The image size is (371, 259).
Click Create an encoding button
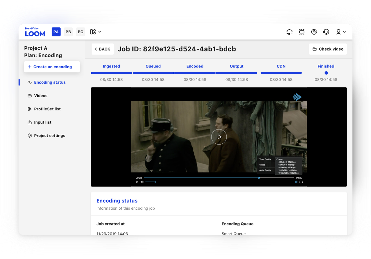(52, 67)
